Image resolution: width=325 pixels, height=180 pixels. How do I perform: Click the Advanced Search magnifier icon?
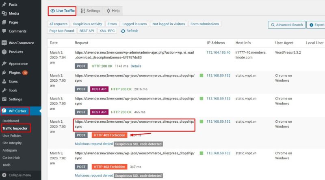273,25
